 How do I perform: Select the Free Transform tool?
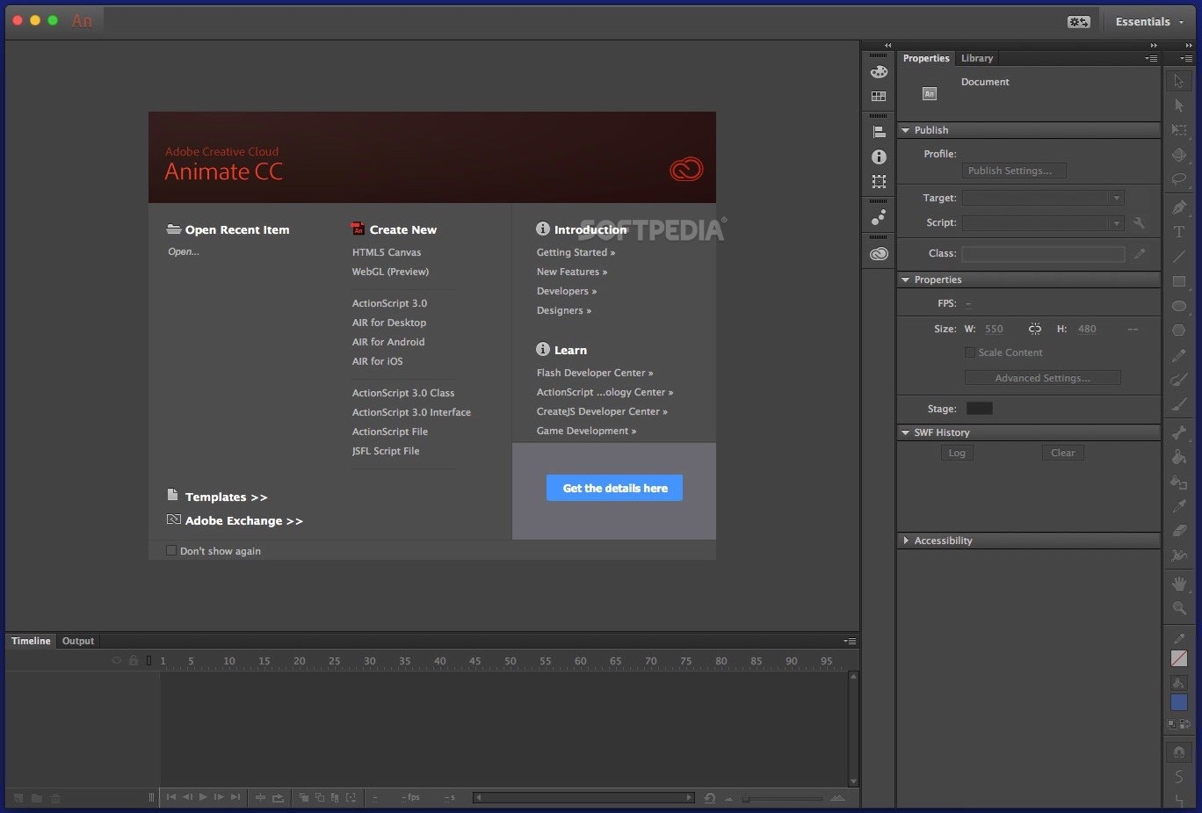point(1179,130)
